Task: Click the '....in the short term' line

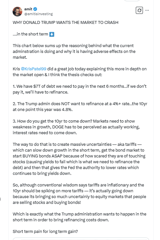Action: coord(30,34)
